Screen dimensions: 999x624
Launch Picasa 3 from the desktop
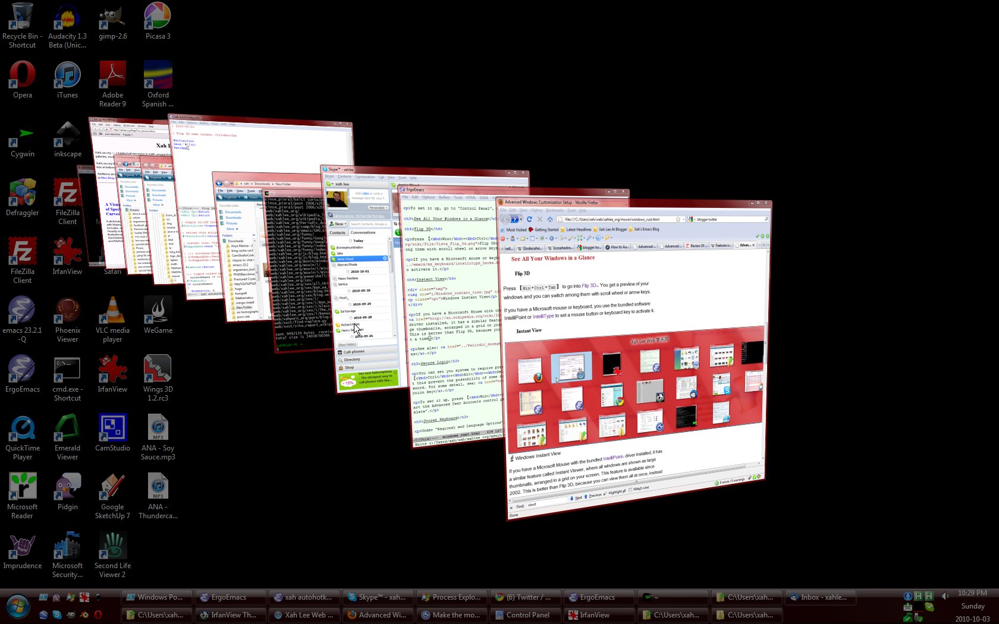click(158, 21)
